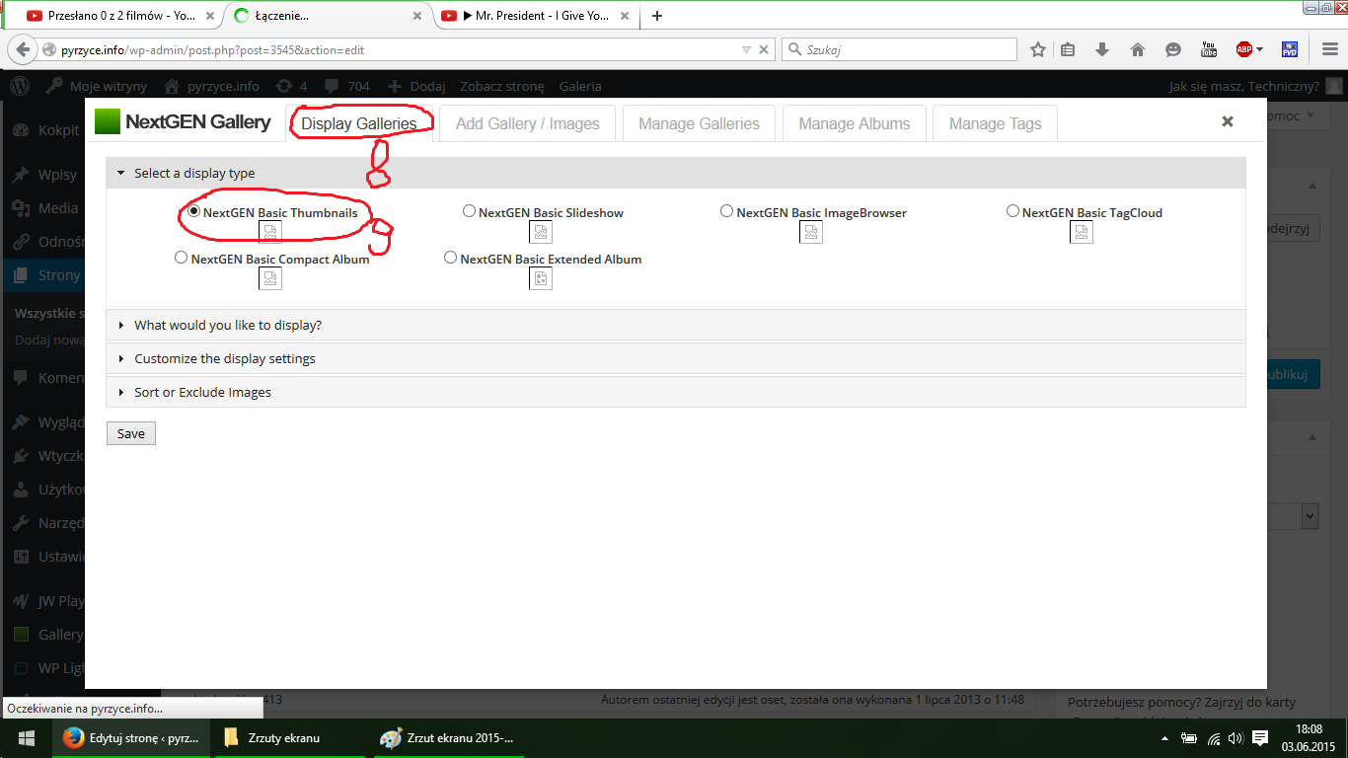Click the Szukaj search field
Viewport: 1348px width, 758px height.
point(908,50)
